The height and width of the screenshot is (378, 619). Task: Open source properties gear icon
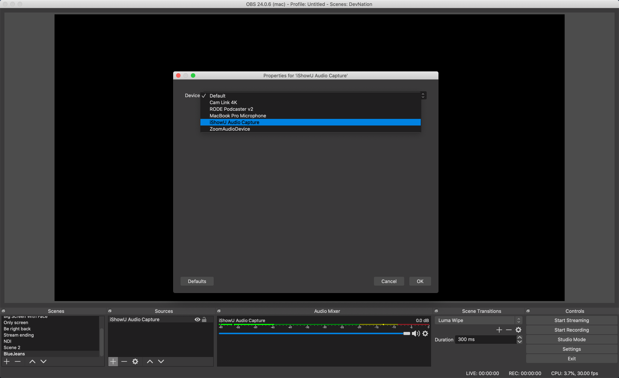point(135,361)
